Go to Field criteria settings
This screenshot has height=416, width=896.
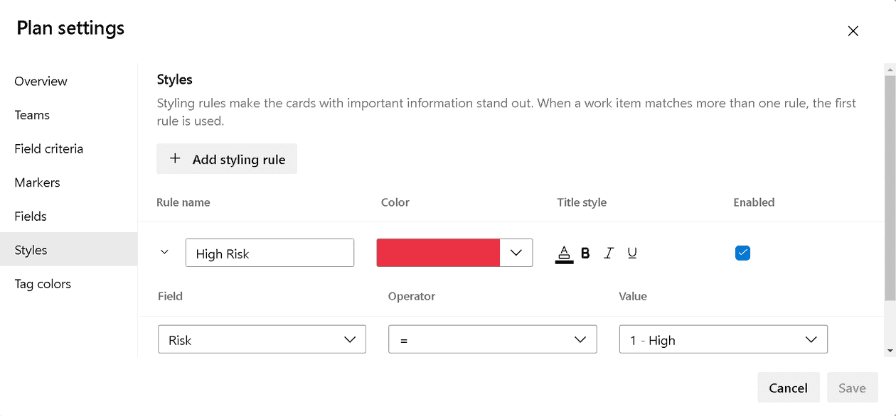[48, 148]
